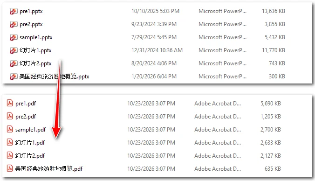Screen dimensions: 315x181
Task: Click the PowerPoint icon of pre1.pptx
Action: tap(14, 11)
